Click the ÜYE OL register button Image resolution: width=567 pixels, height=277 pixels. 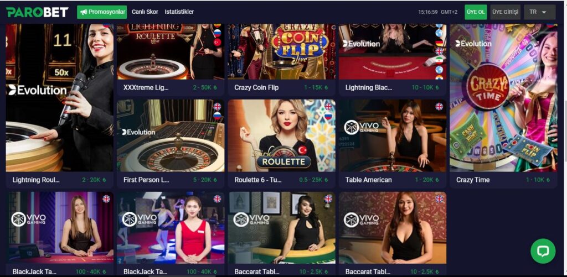tap(476, 12)
